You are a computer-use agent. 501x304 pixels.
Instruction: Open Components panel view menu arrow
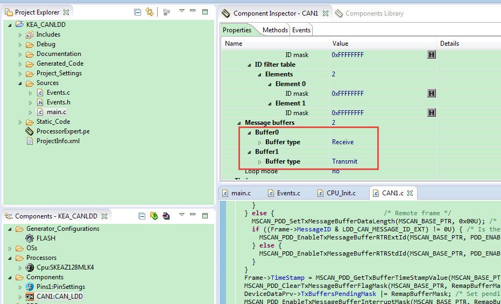click(182, 215)
